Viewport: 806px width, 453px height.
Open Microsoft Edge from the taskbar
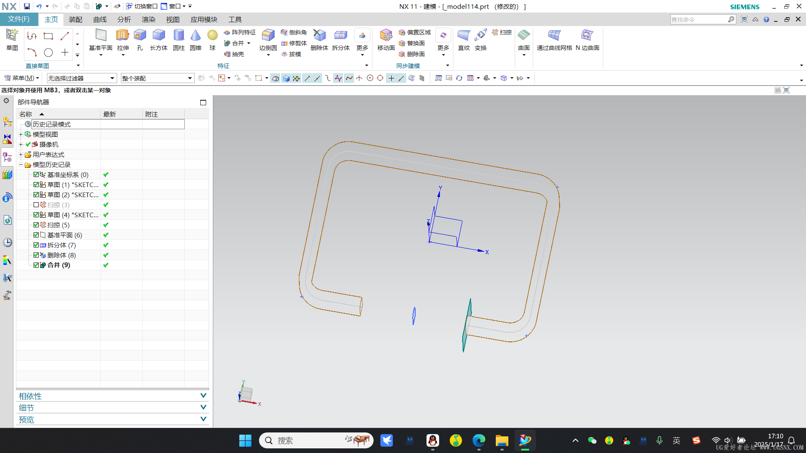point(479,440)
